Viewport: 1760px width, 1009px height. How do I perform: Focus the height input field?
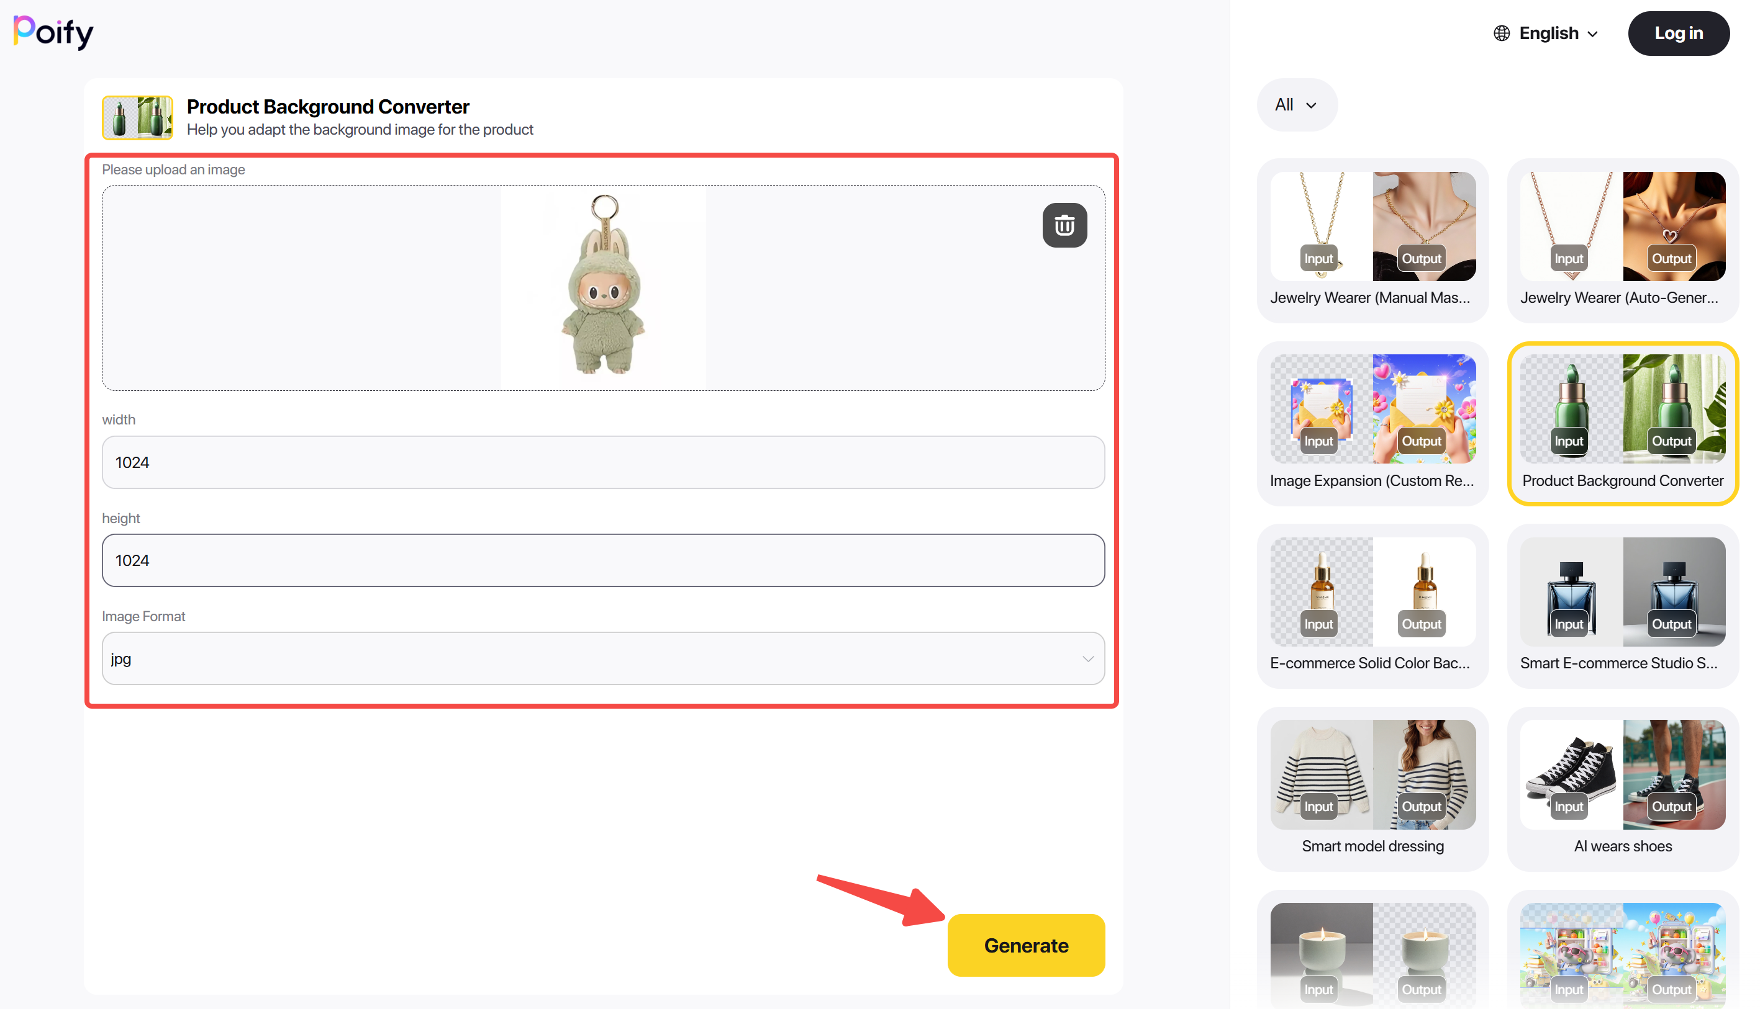pos(602,560)
